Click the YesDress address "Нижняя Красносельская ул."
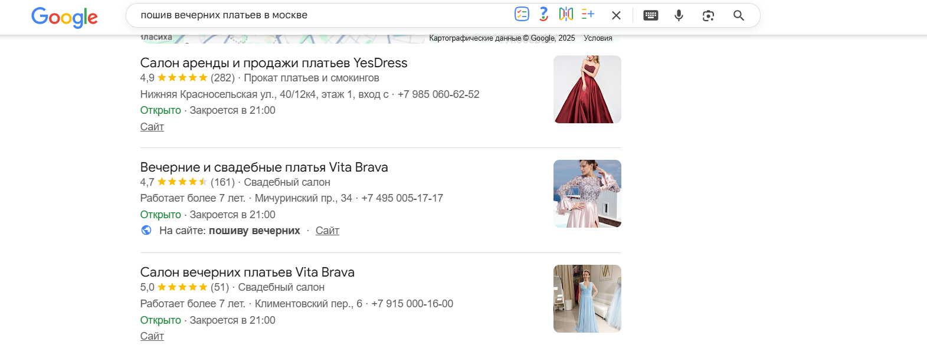Screen dimensions: 927x345 point(264,94)
